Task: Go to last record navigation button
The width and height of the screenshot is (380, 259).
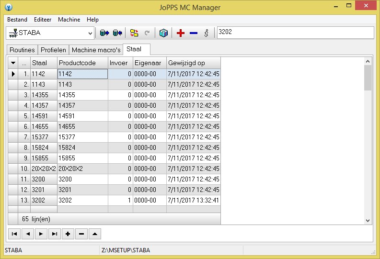Action: [55, 234]
